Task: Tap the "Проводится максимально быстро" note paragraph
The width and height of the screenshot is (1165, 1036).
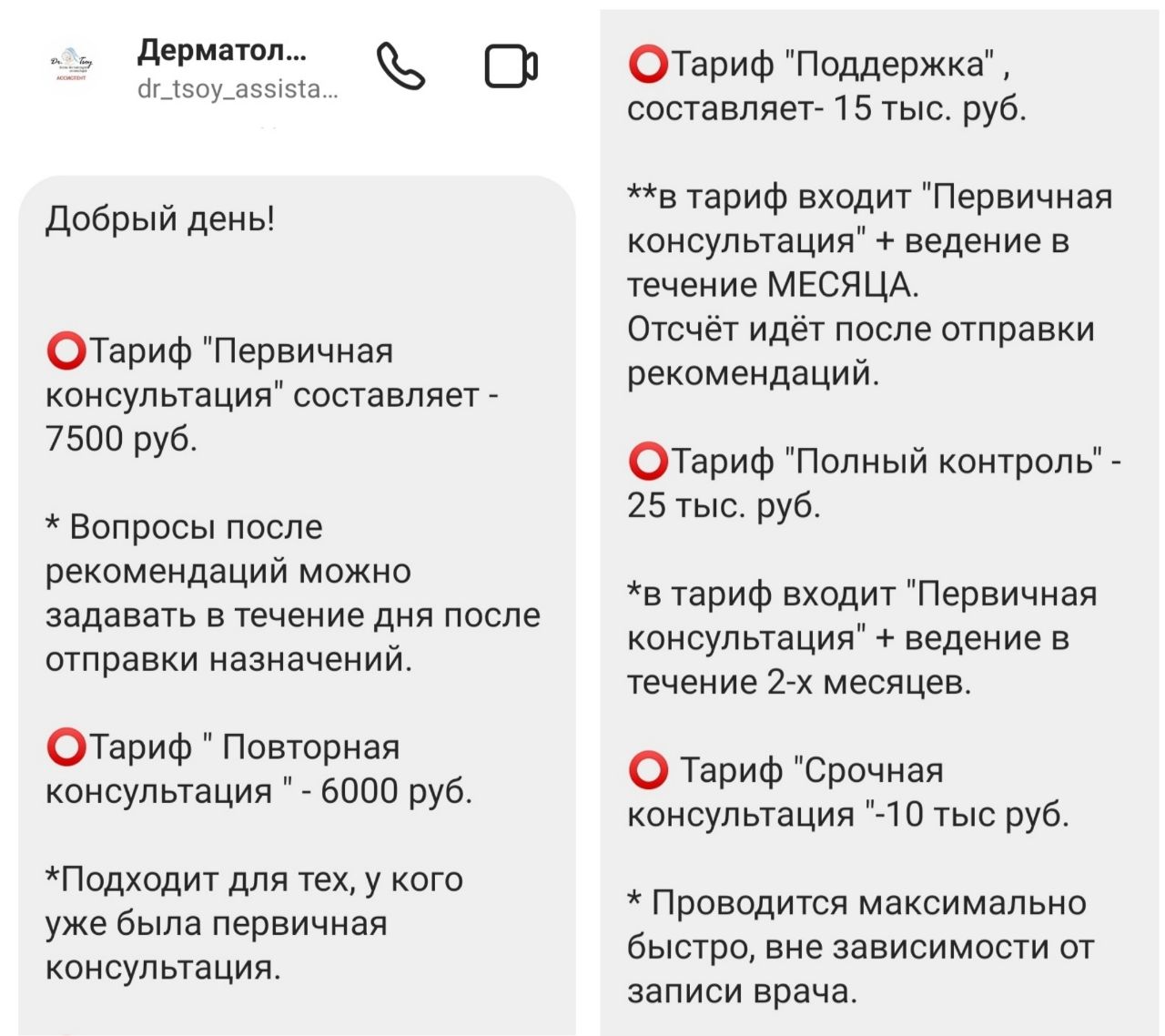Action: [860, 947]
